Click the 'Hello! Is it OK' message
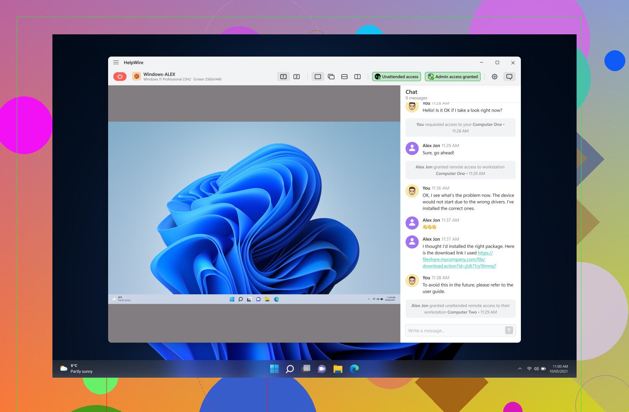This screenshot has height=412, width=629. tap(462, 110)
